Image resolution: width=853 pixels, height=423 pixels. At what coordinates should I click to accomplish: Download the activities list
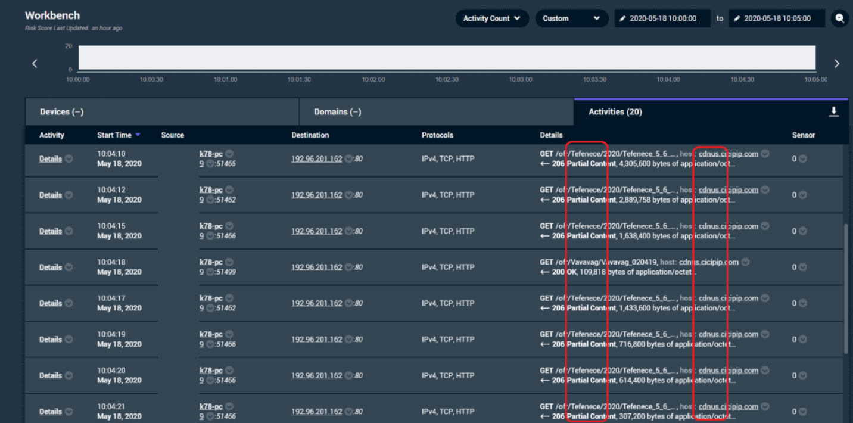834,111
